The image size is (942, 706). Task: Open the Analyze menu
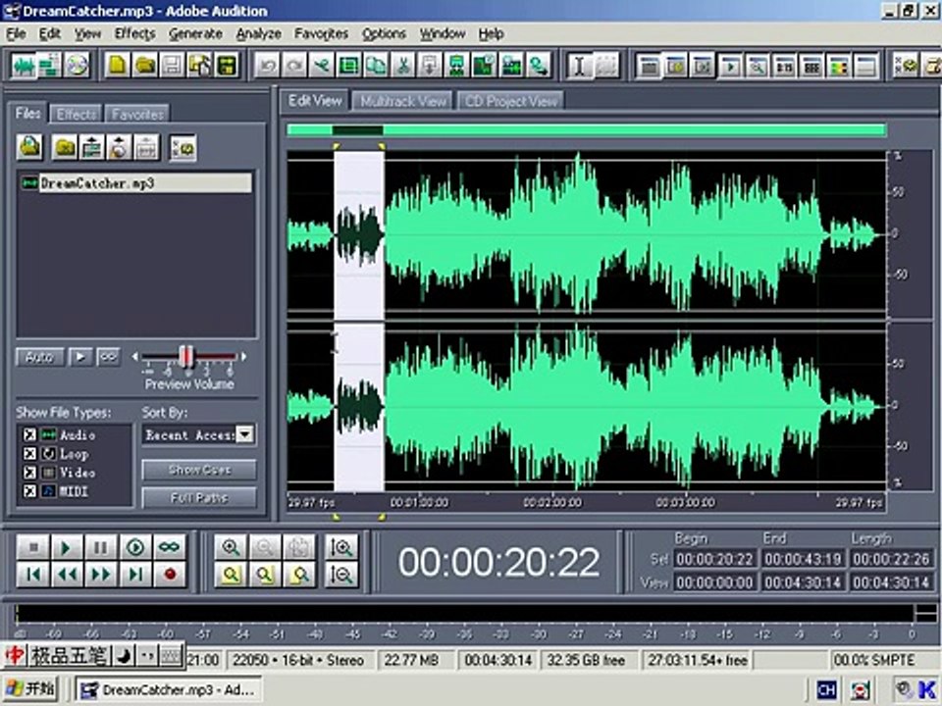point(259,34)
